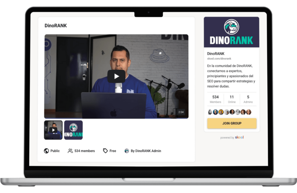Viewport: 297px width, 193px height.
Task: Play the main DinoRANK intro video
Action: click(x=116, y=76)
